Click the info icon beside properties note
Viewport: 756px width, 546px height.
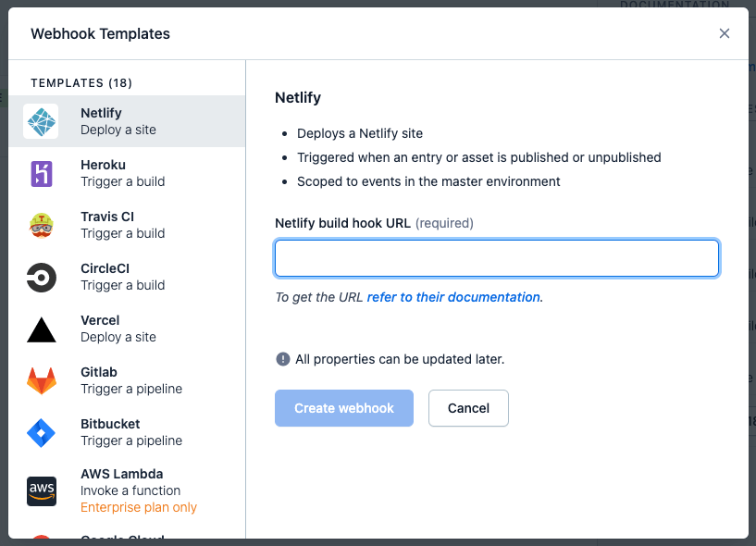[x=282, y=359]
